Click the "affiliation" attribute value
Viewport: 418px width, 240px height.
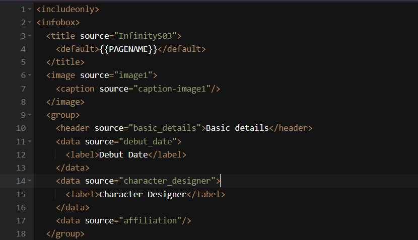point(151,220)
